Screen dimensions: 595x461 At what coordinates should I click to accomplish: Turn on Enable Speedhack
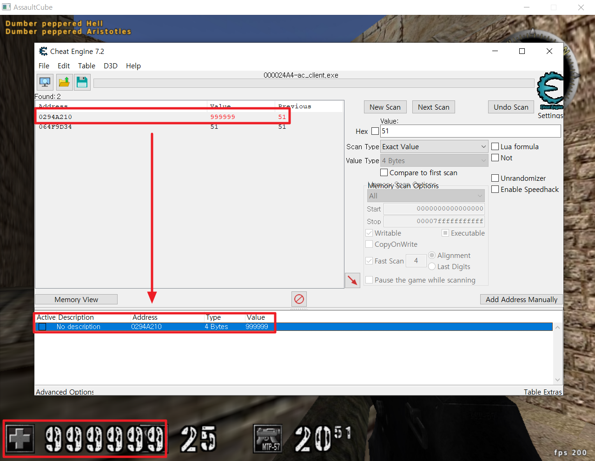(495, 189)
